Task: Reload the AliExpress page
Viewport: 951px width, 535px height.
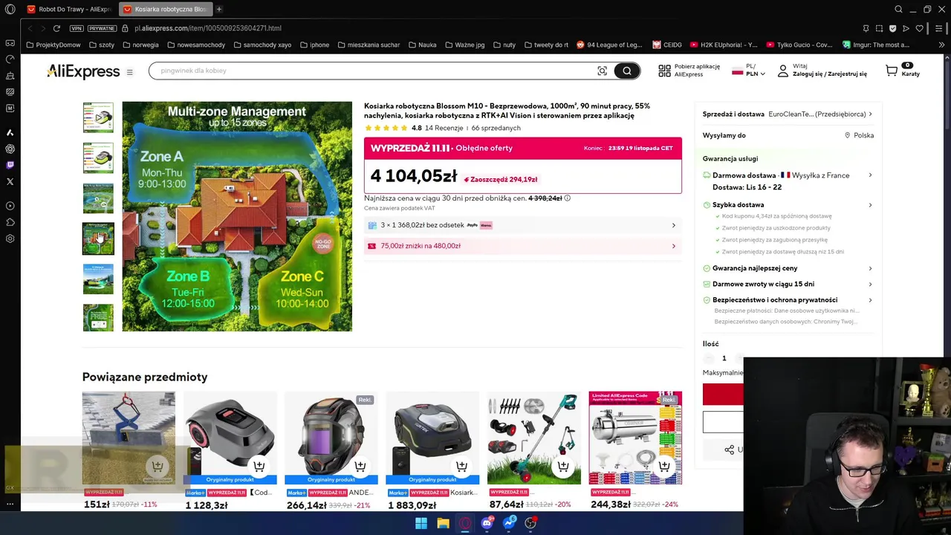Action: tap(56, 28)
